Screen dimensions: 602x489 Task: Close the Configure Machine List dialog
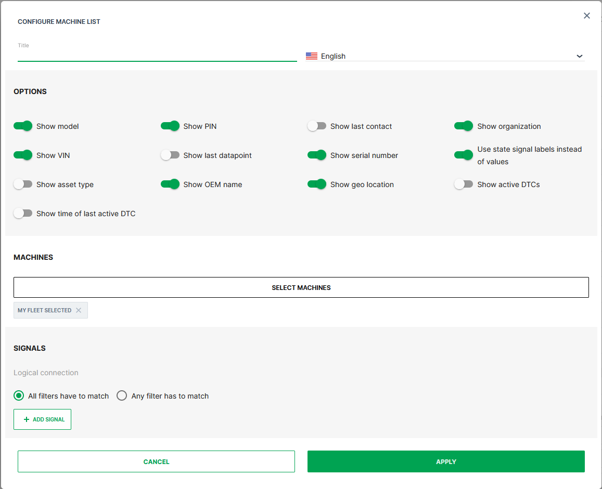coord(587,16)
